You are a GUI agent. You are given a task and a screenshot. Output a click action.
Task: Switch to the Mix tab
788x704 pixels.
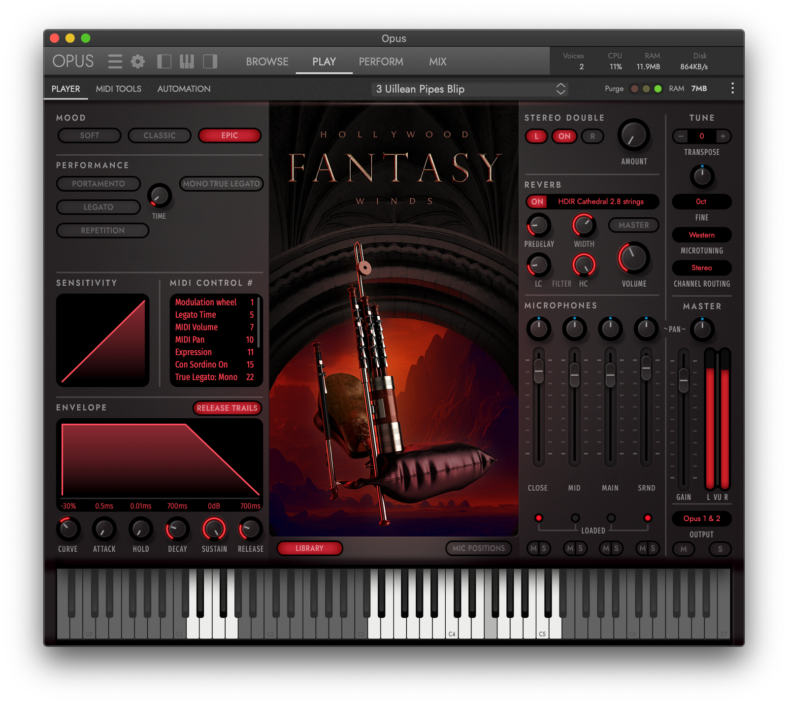coord(437,62)
